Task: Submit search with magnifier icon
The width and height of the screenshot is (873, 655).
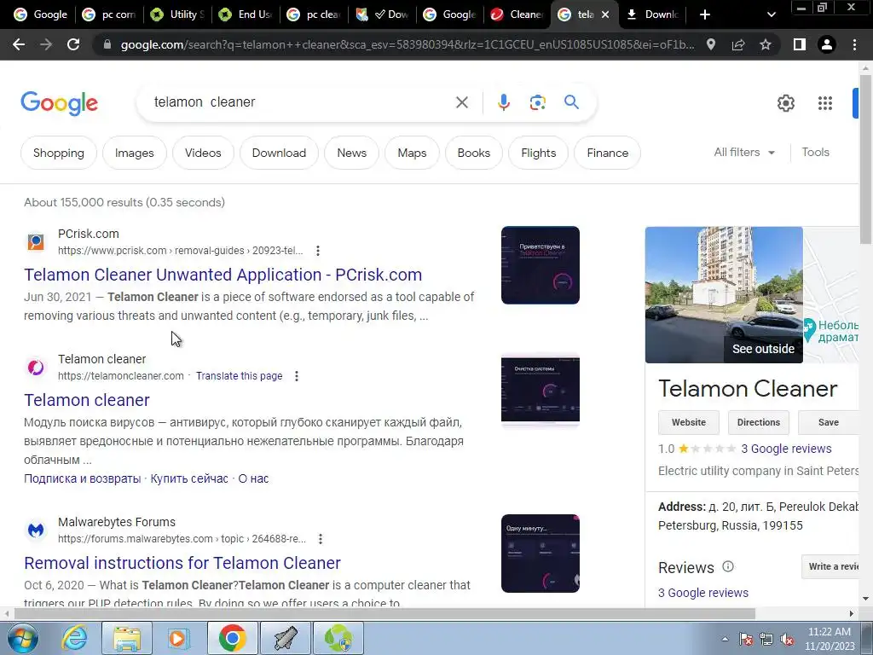Action: click(x=571, y=102)
